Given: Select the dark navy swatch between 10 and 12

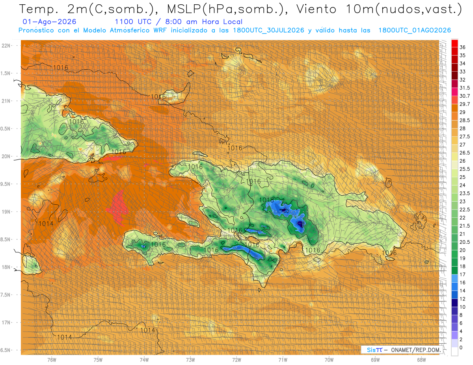Looking at the screenshot, I should click(x=454, y=303).
